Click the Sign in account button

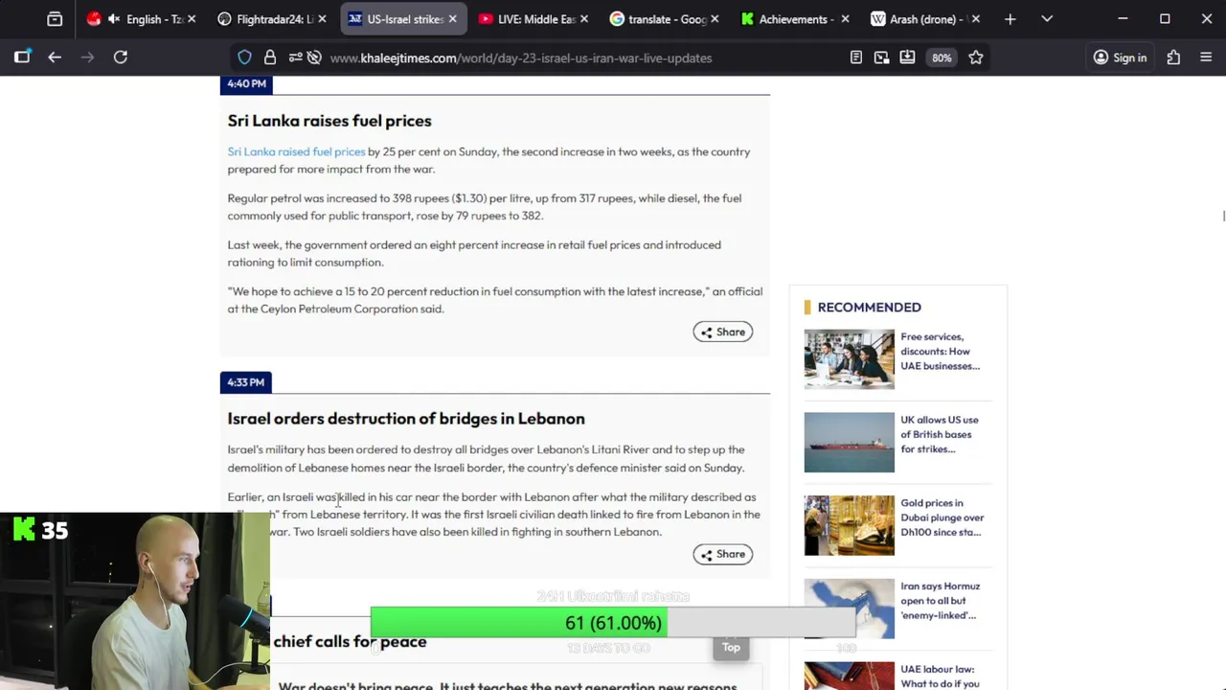tap(1120, 57)
